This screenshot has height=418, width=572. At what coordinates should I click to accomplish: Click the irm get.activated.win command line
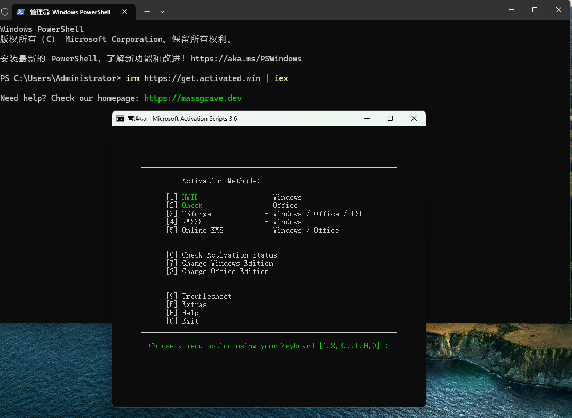tap(144, 78)
